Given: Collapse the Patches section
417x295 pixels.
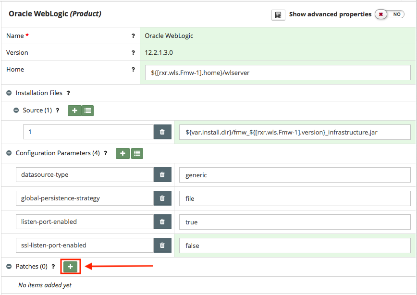Looking at the screenshot, I should (9, 266).
